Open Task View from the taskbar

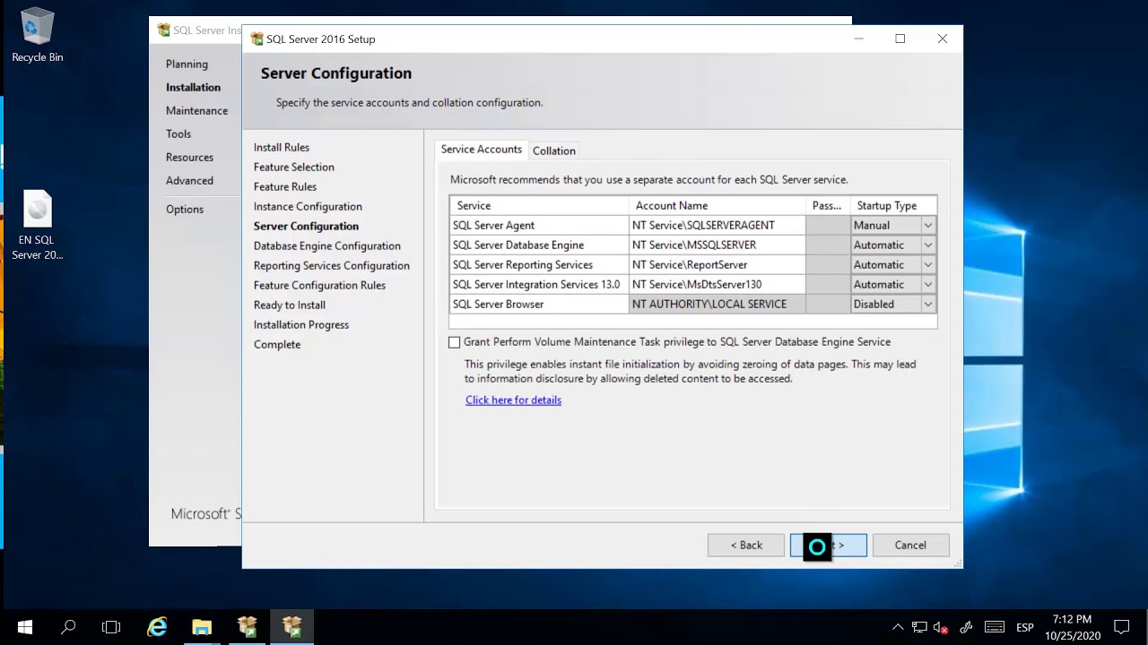[111, 627]
